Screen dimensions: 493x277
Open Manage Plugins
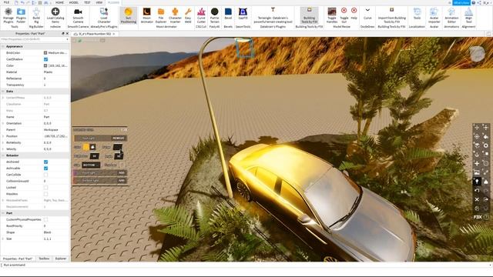pyautogui.click(x=8, y=15)
